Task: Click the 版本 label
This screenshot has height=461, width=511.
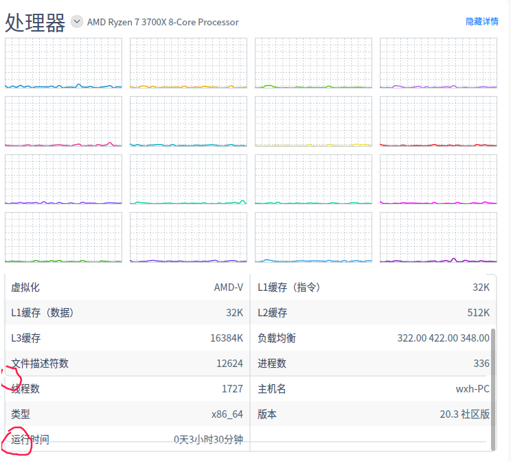Action: pos(267,414)
